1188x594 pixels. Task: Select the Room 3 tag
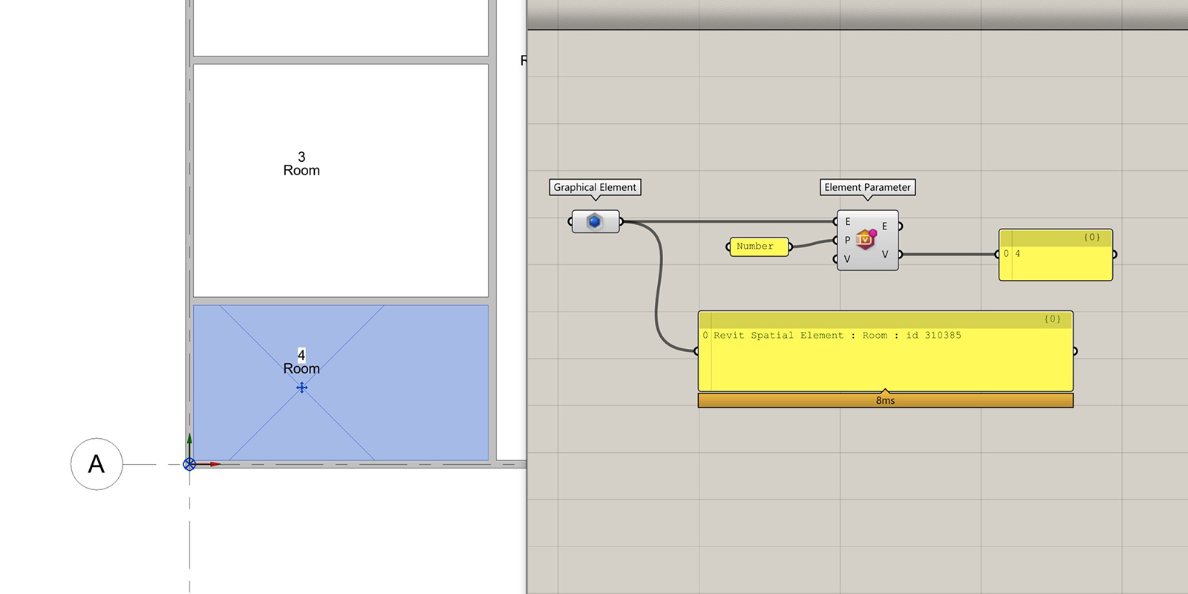301,164
